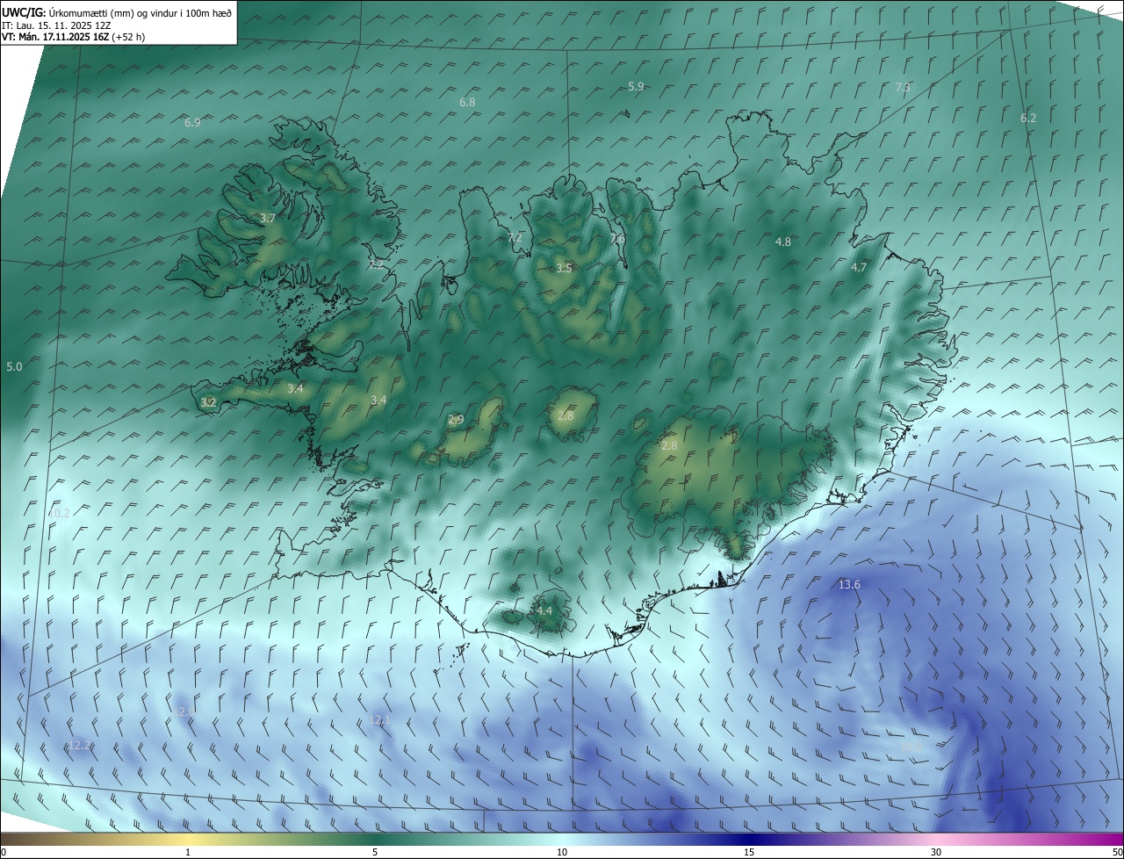Click the 2.9 precipitation value label
This screenshot has height=859, width=1124.
(x=456, y=420)
